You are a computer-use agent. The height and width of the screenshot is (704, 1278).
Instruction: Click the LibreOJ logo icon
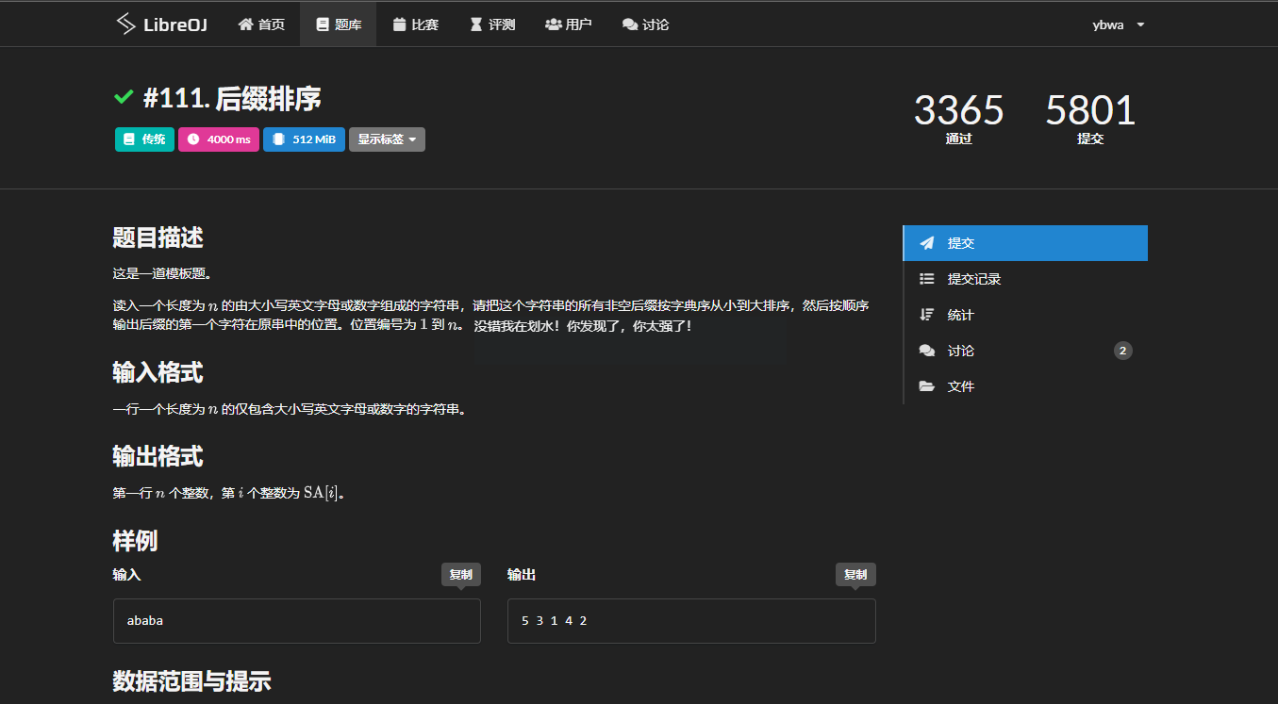coord(125,25)
